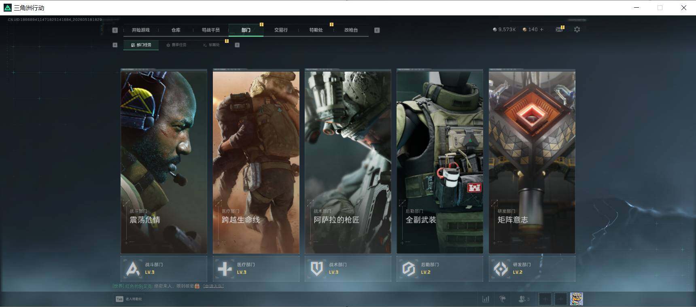Click the first empty squad slot plus
Screen dimensions: 696x307
point(545,299)
